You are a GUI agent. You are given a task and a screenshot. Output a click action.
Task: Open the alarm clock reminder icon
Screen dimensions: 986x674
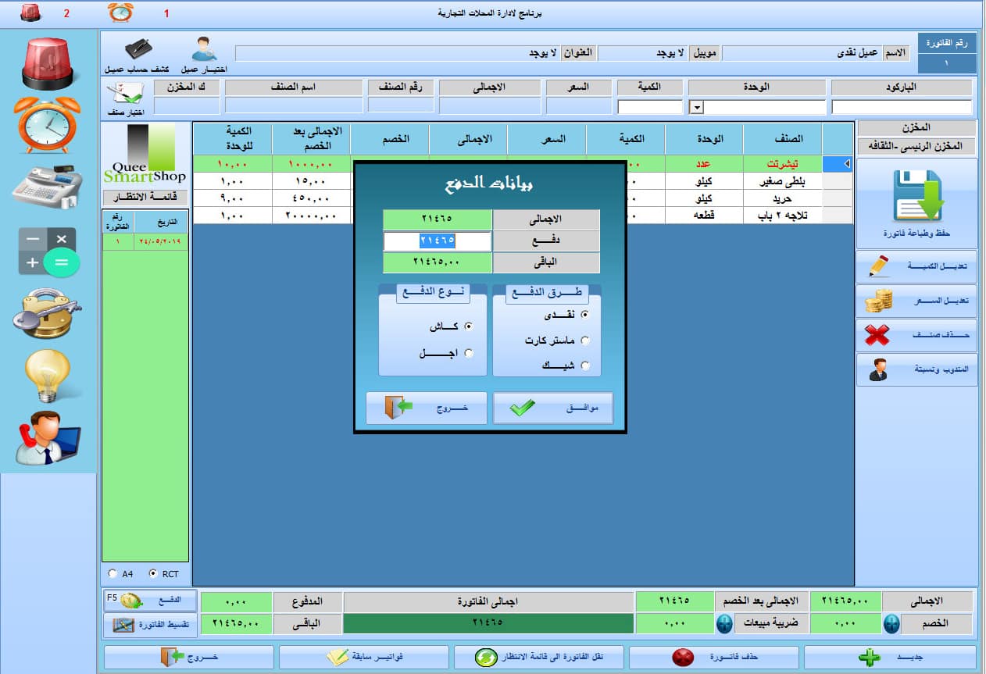[48, 124]
